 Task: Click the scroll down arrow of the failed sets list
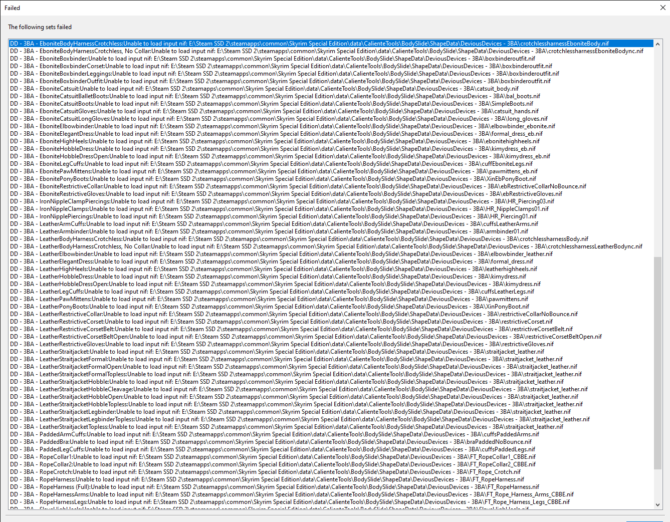(657, 505)
